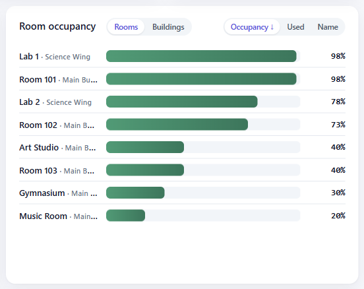Click Science Wing label beside Lab 1
Image resolution: width=364 pixels, height=289 pixels.
click(x=67, y=57)
